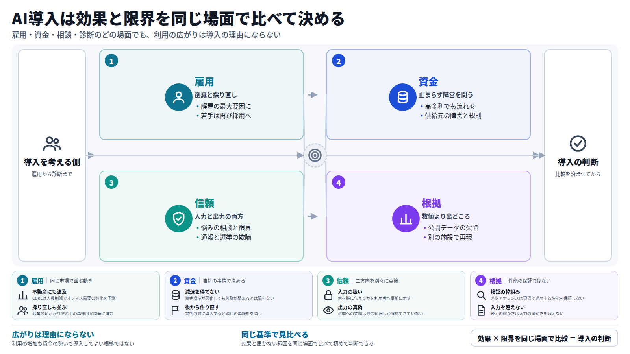Click the 根拠 heading in the large card

click(x=432, y=203)
